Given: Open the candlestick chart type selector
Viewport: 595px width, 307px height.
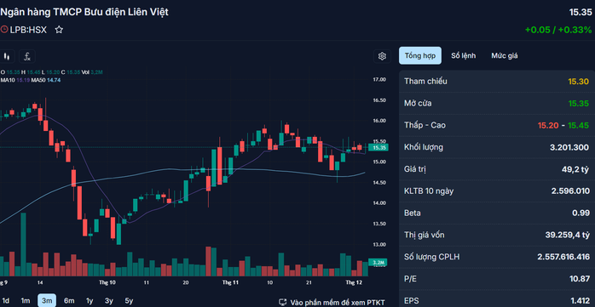Looking at the screenshot, I should click(7, 57).
